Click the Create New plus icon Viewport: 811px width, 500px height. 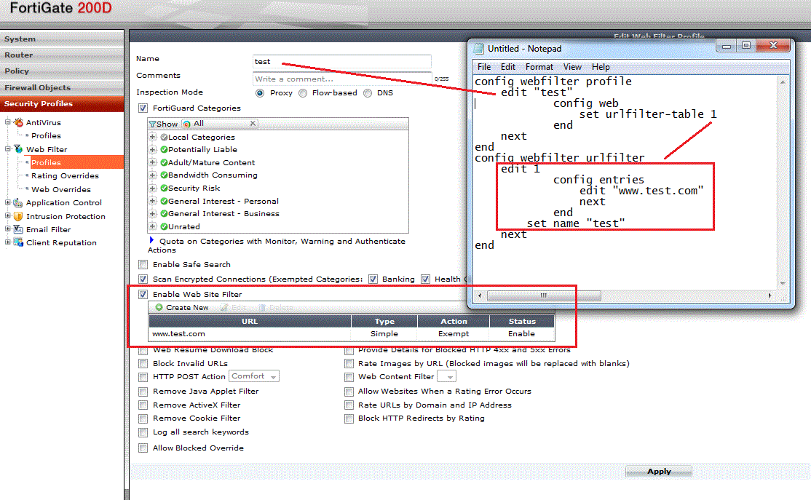coord(159,307)
